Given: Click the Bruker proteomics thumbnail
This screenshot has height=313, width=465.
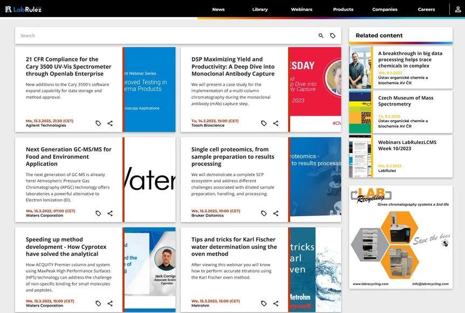Looking at the screenshot, I should [316, 179].
